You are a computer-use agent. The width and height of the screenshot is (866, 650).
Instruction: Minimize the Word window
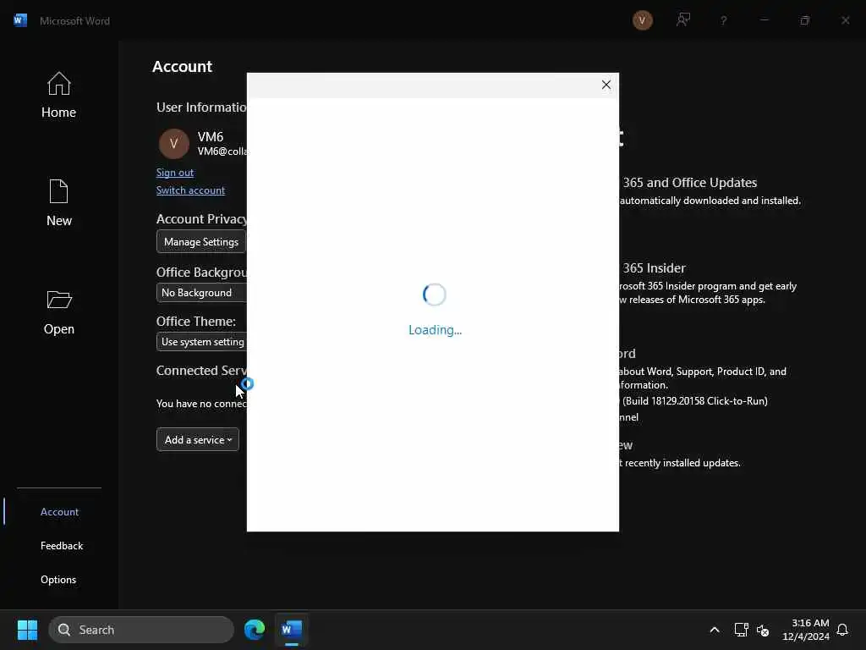(765, 20)
